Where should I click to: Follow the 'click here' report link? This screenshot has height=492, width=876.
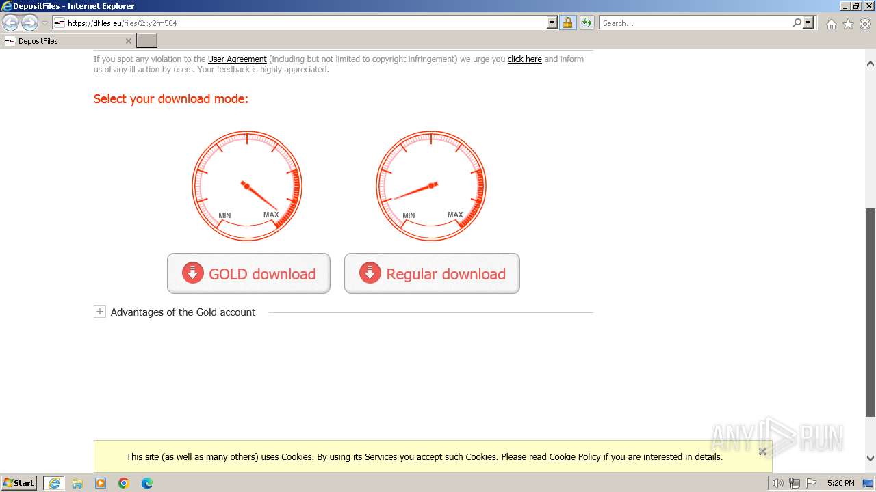(x=524, y=59)
